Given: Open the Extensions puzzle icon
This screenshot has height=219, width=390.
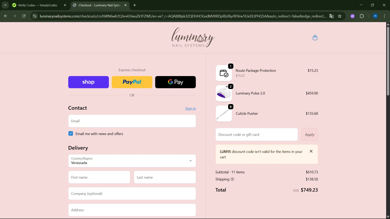Looking at the screenshot, I should (x=362, y=16).
